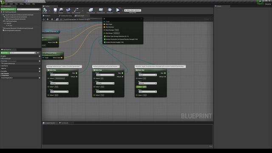Click the Shot Origin input pin
The height and width of the screenshot is (153, 272).
[105, 24]
